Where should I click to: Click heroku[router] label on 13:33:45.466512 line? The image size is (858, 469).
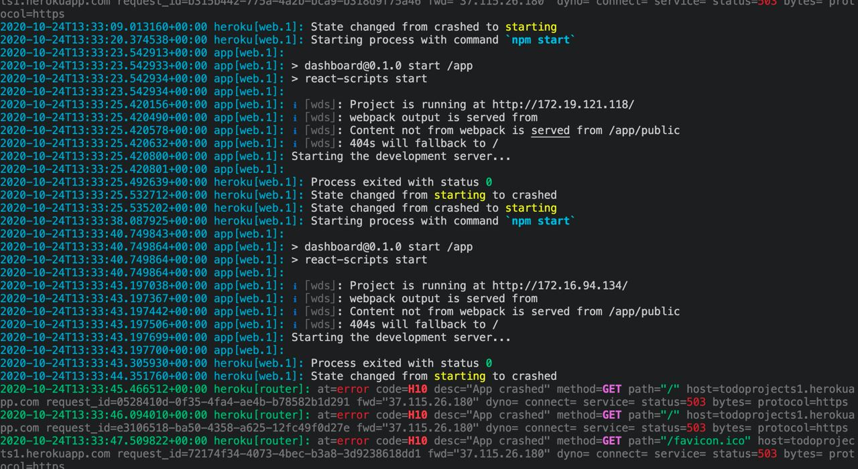click(x=262, y=389)
